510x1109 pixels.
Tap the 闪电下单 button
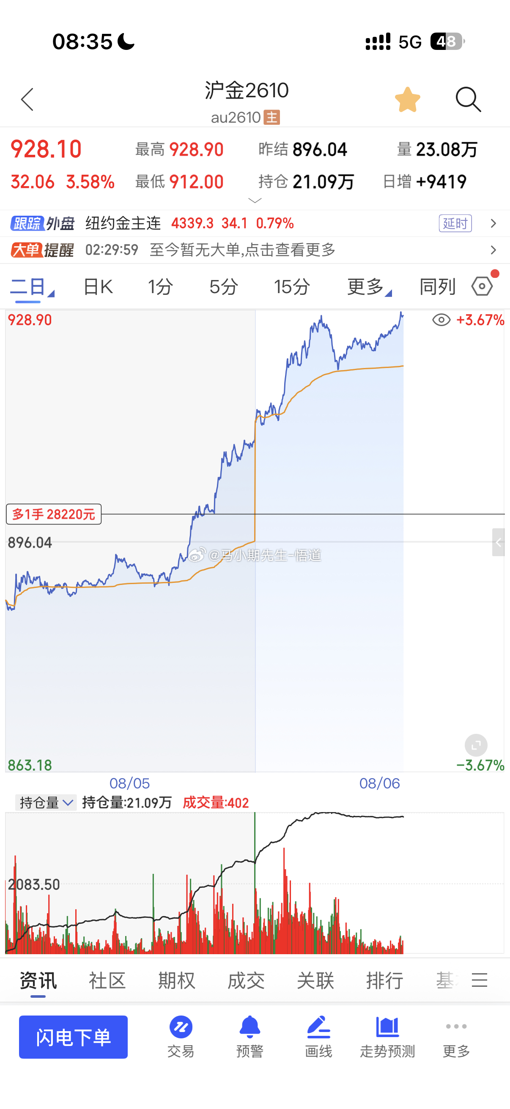(73, 1037)
